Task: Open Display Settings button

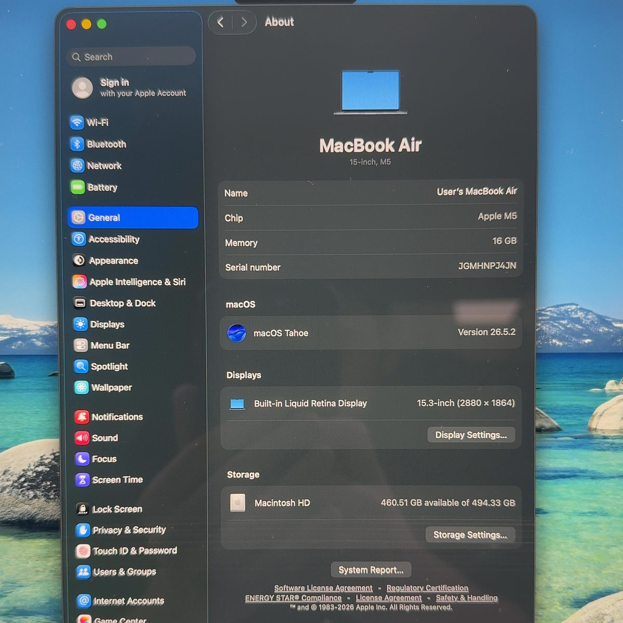Action: [471, 435]
